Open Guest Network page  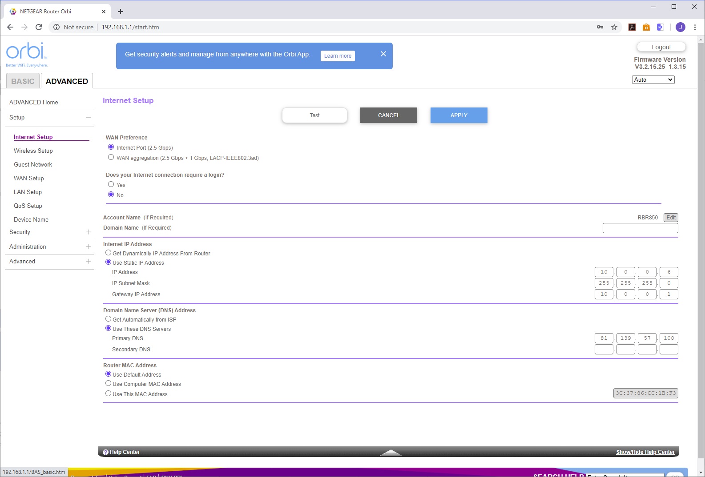point(33,164)
